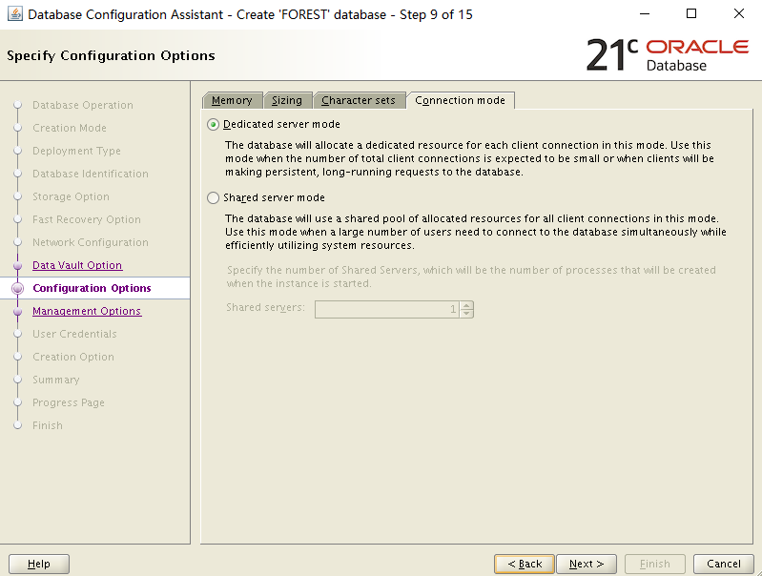Click the Finish step label in sidebar
The image size is (762, 576).
tap(48, 425)
